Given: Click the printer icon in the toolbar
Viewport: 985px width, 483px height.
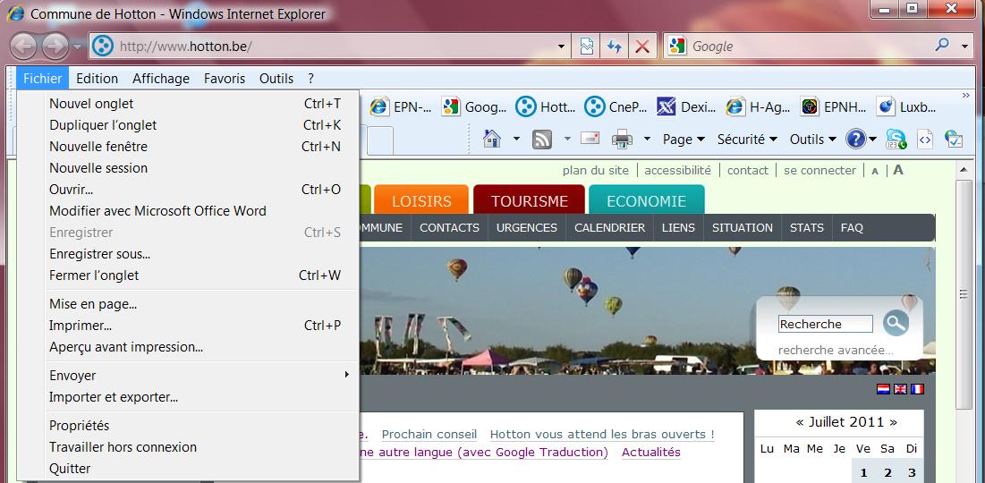Looking at the screenshot, I should [x=621, y=139].
